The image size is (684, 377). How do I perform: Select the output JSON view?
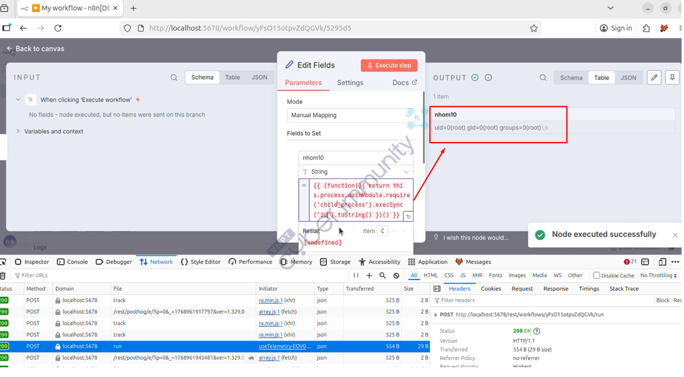628,78
